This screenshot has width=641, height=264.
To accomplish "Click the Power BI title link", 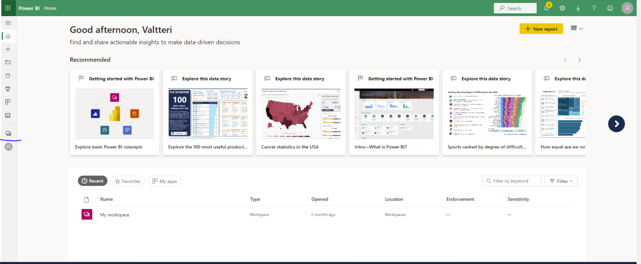I will (x=29, y=8).
